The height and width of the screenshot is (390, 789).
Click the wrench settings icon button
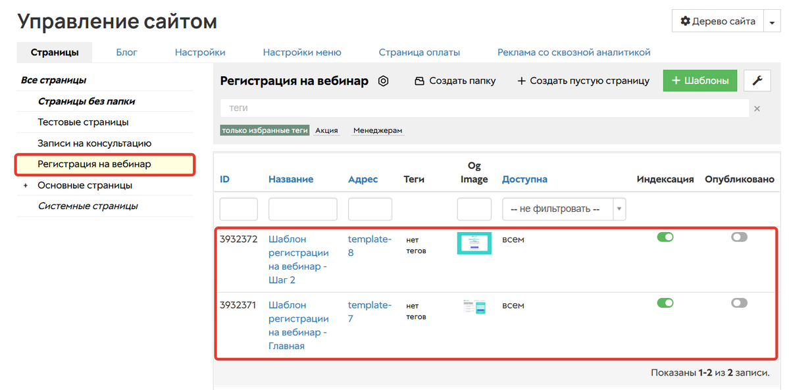[x=757, y=81]
